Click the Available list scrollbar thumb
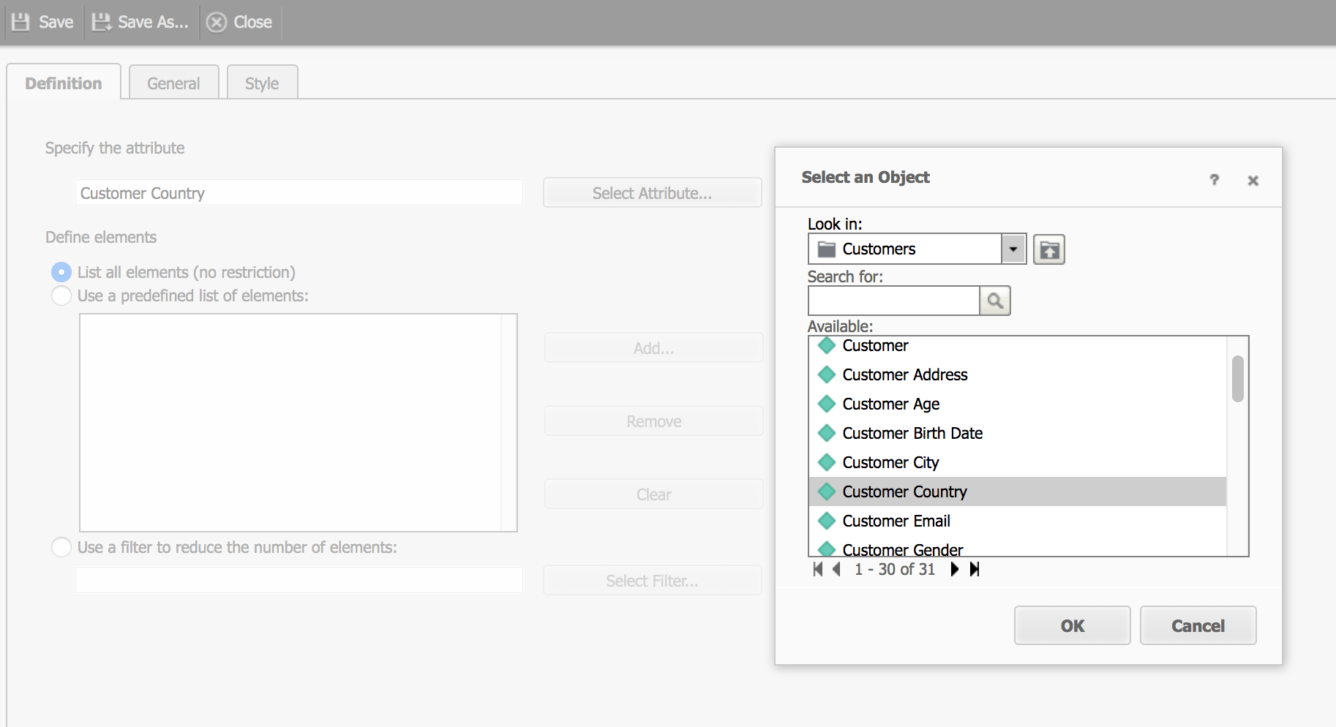1336x727 pixels. [x=1237, y=379]
